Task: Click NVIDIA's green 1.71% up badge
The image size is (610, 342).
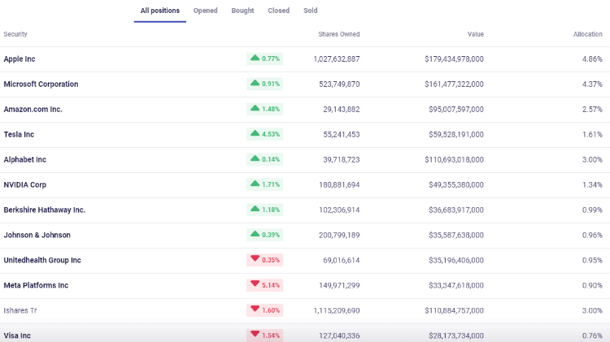Action: 264,184
